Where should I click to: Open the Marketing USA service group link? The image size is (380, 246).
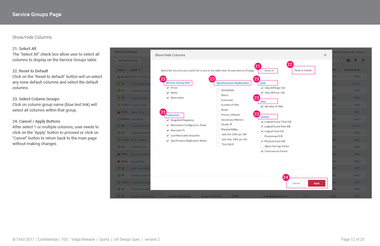coord(139,98)
